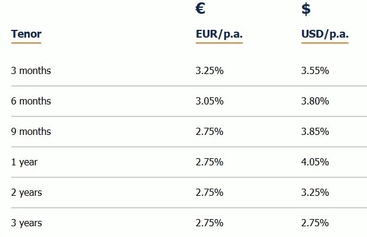Select the EUR/p.a. column header
This screenshot has width=367, height=237.
(x=219, y=35)
